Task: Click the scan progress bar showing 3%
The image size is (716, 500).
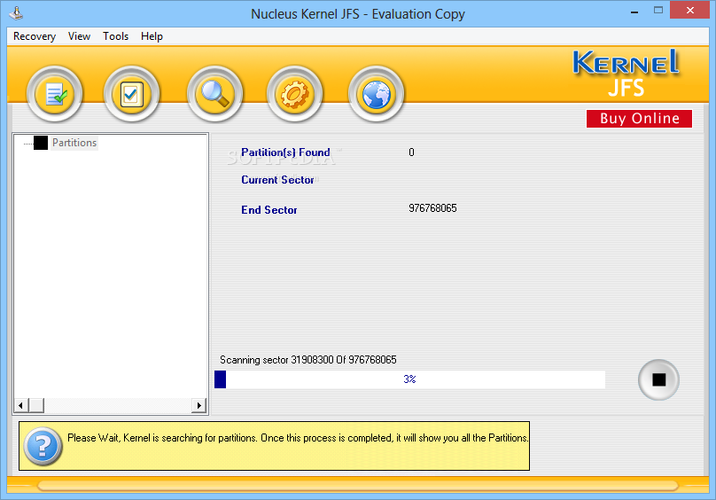Action: pyautogui.click(x=409, y=379)
